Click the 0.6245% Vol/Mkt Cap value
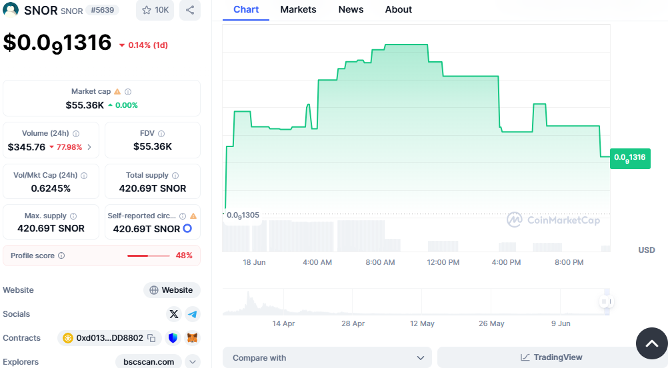Viewport: 668px width, 368px height. pyautogui.click(x=51, y=188)
